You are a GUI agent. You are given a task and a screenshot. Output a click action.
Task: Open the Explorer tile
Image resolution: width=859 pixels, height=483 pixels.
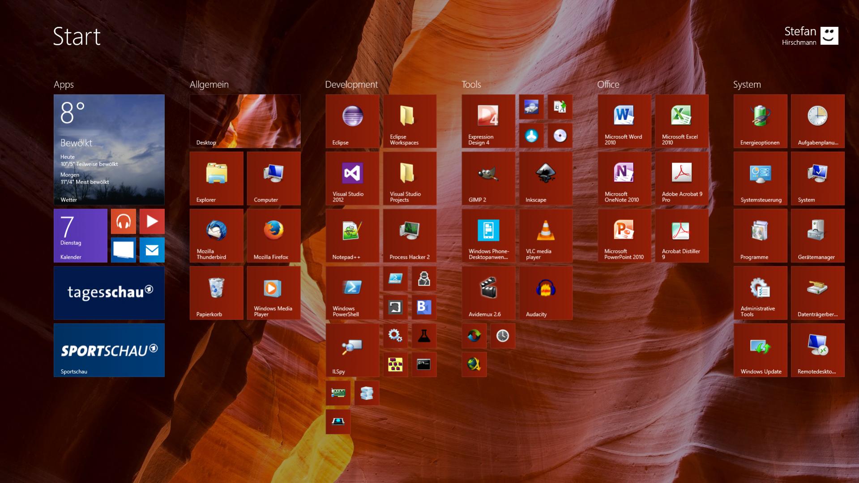click(216, 178)
